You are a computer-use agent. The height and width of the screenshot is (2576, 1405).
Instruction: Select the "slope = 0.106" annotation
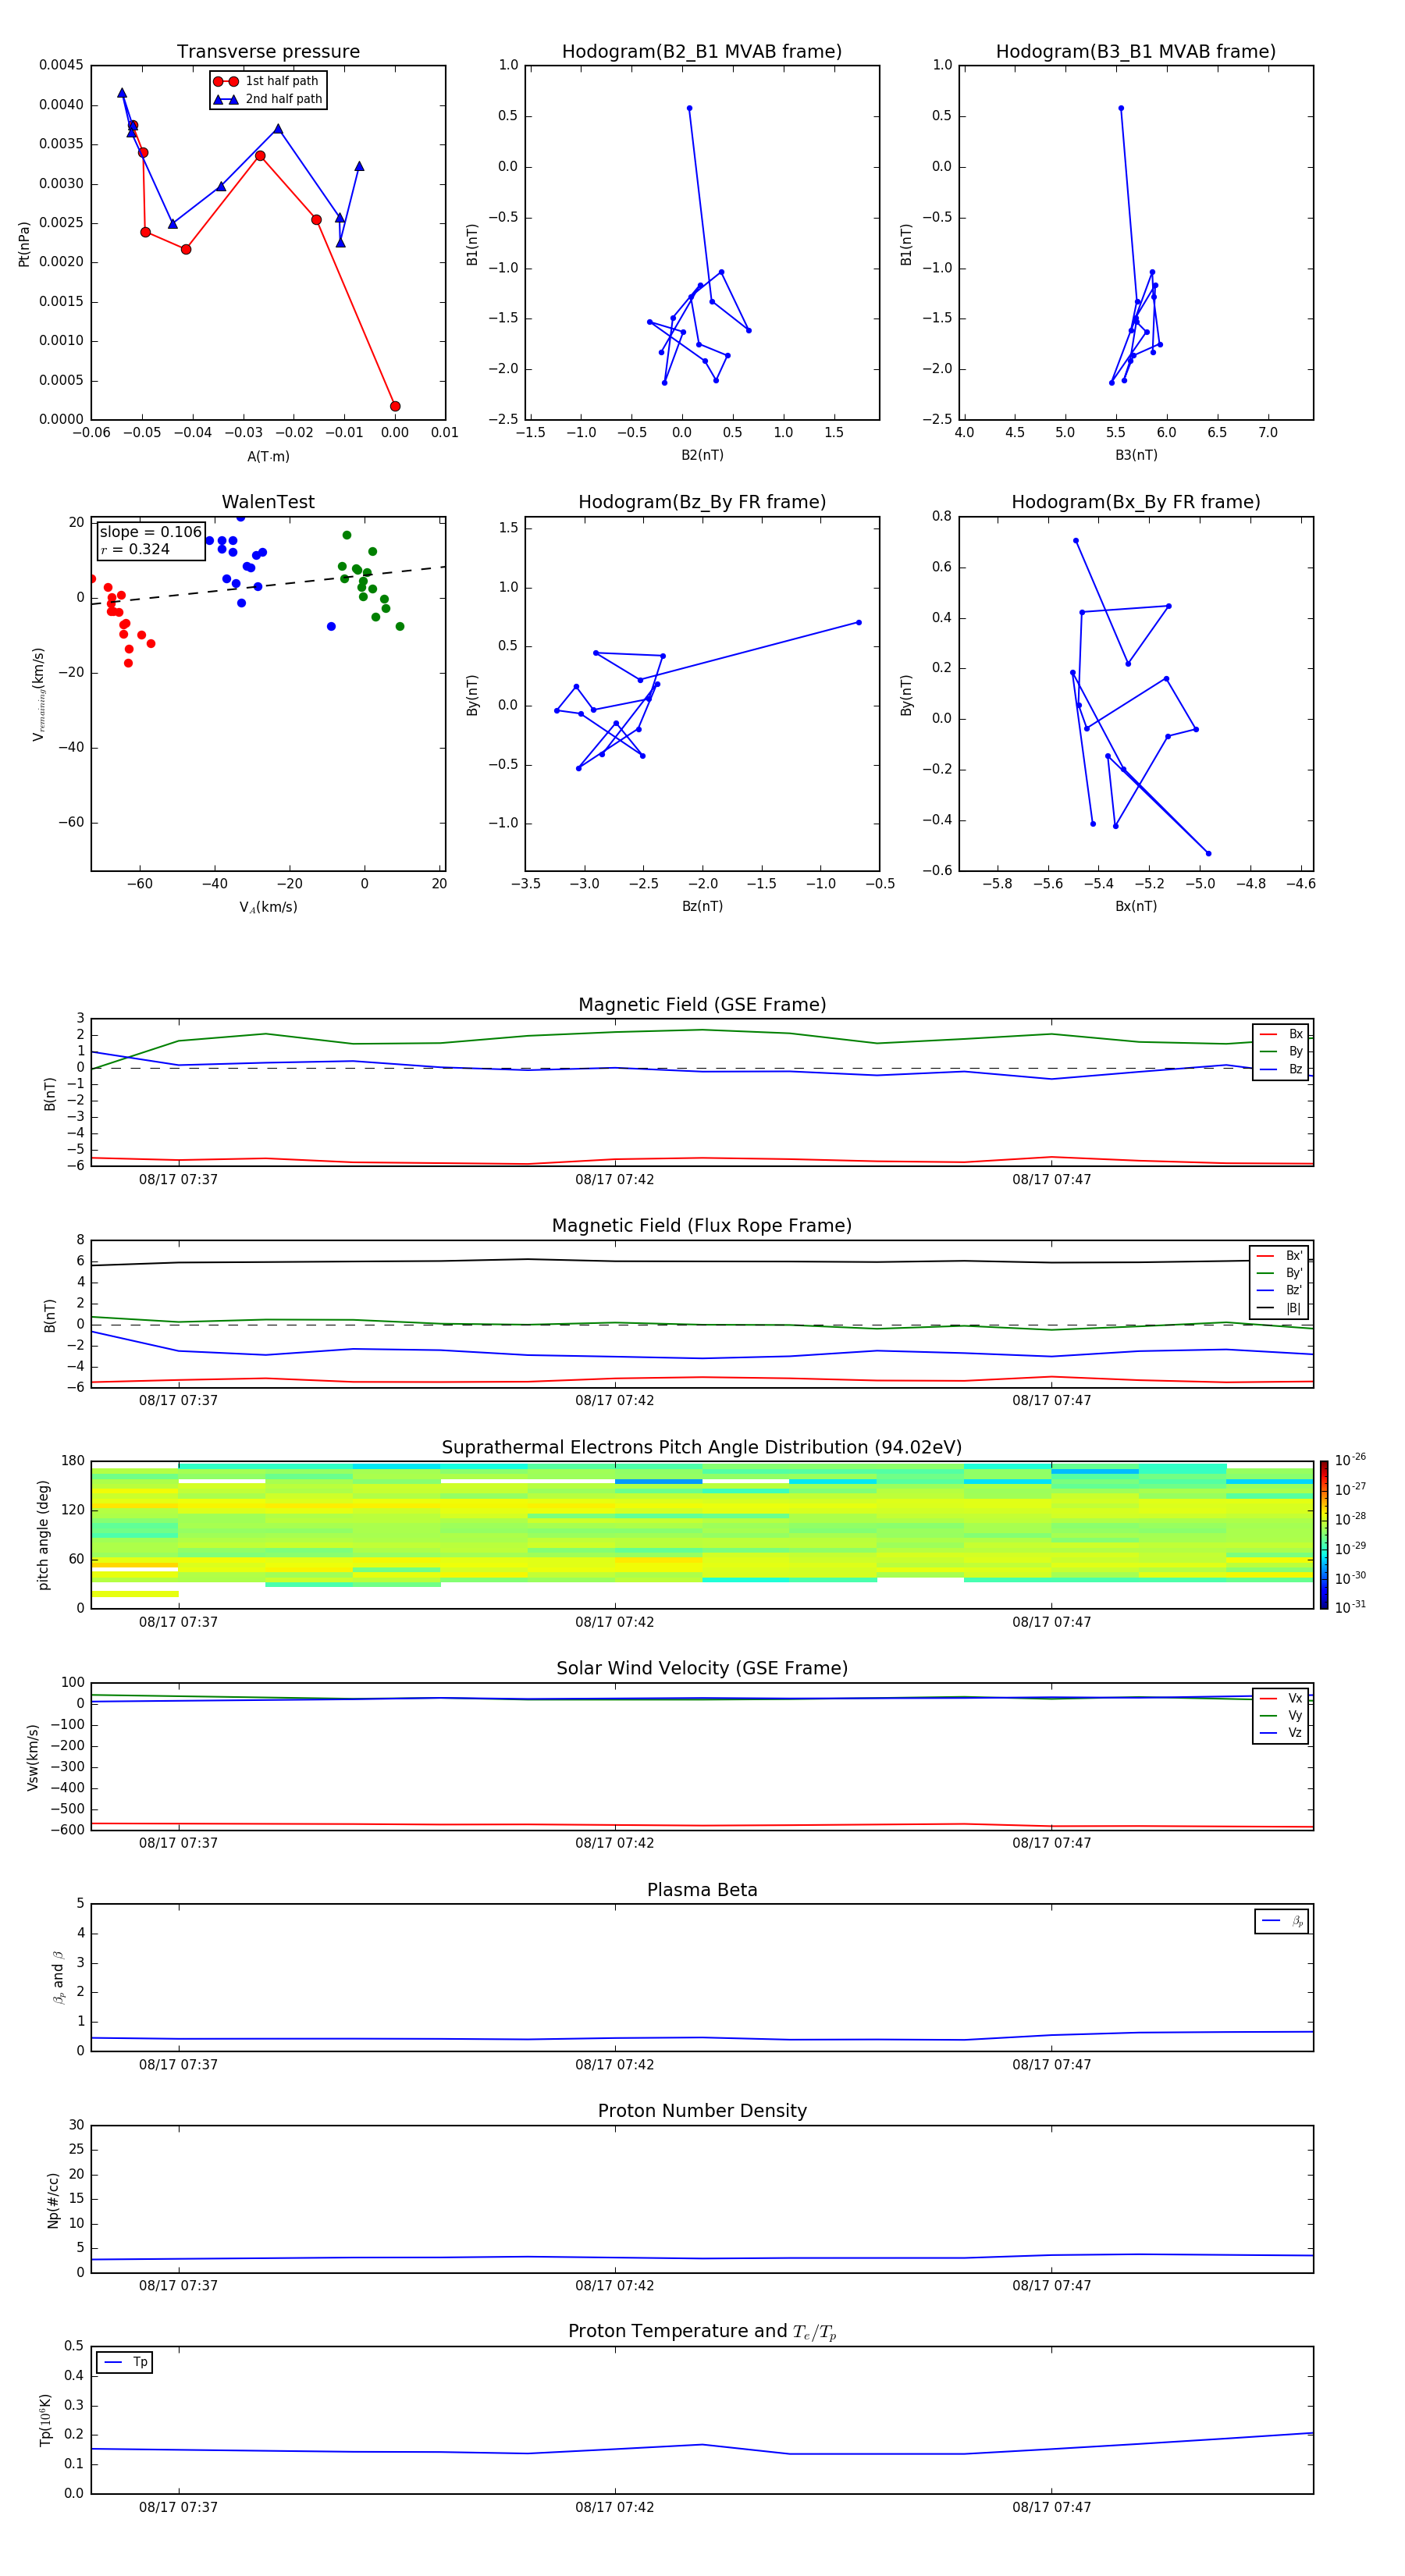click(150, 532)
